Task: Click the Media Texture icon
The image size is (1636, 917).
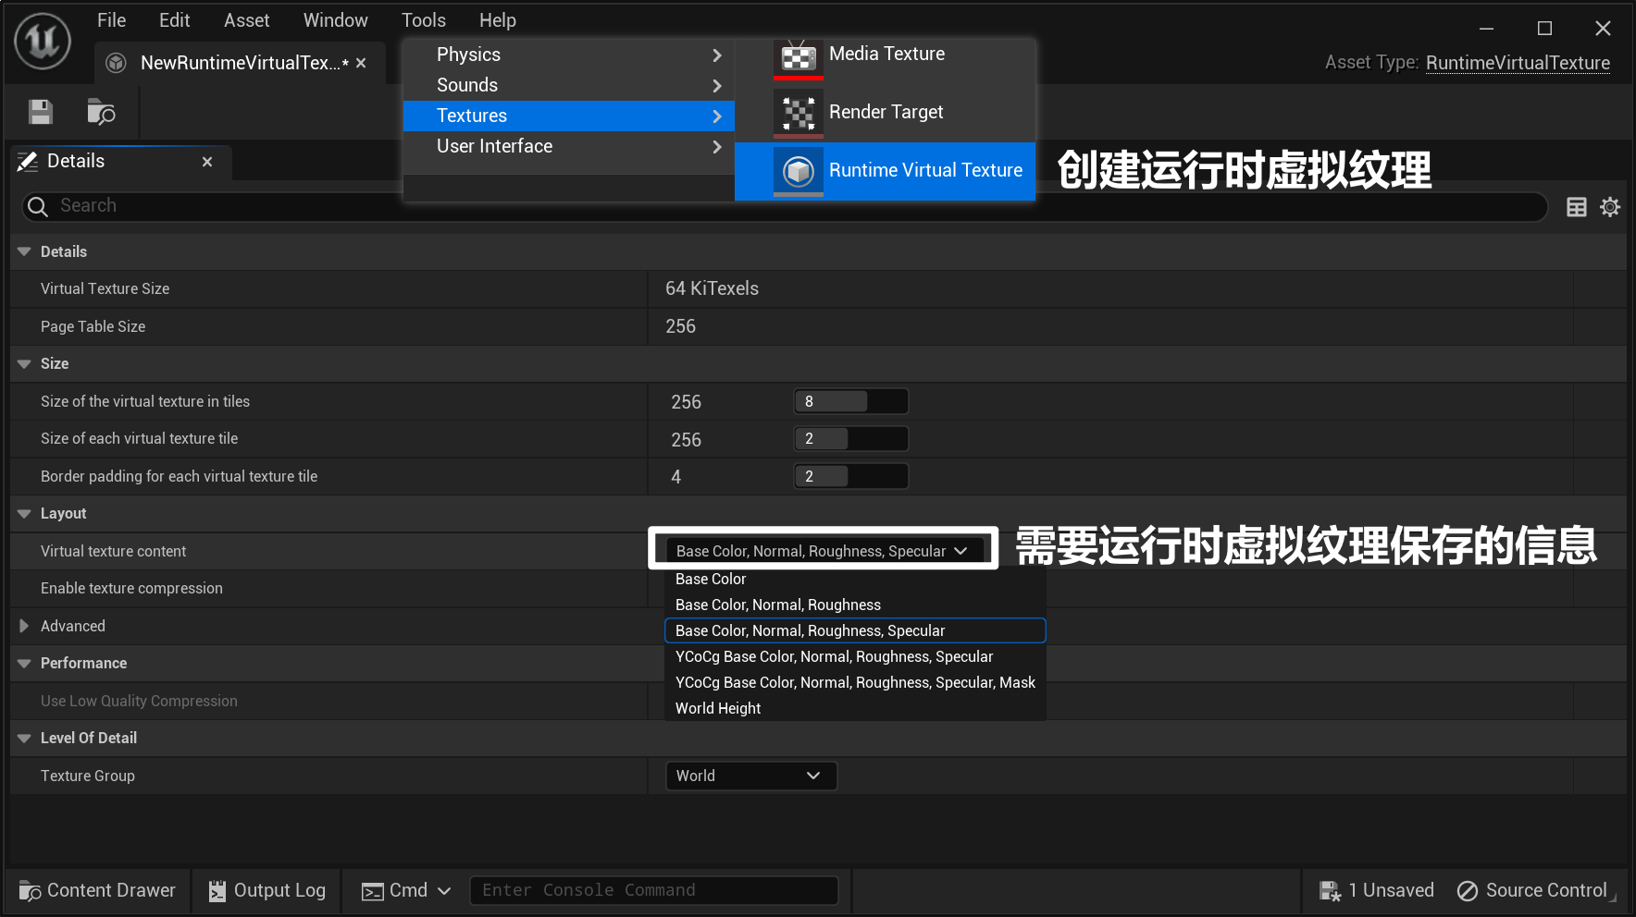Action: click(798, 58)
